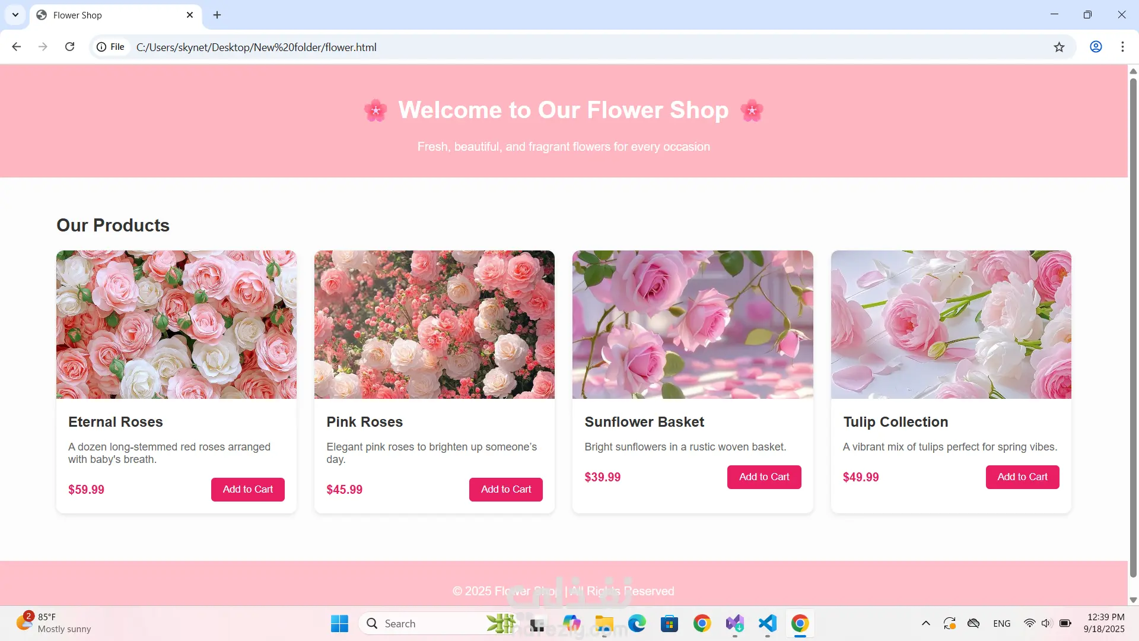The image size is (1139, 641).
Task: Open the Windows Start menu
Action: click(339, 623)
